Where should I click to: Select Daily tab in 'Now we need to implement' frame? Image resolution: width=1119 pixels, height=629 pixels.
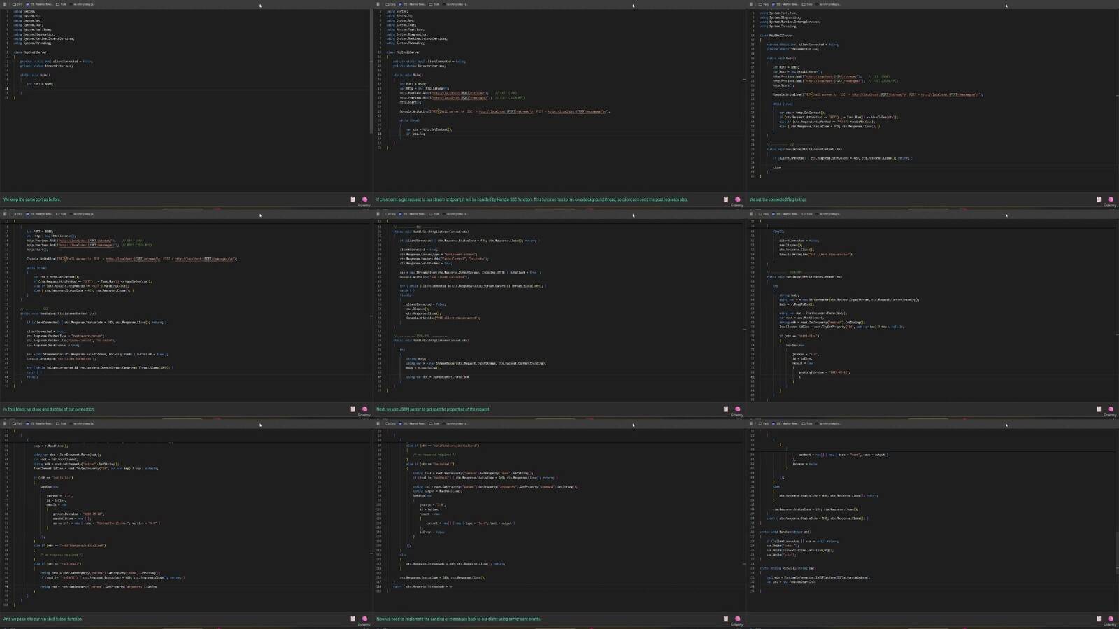[391, 423]
